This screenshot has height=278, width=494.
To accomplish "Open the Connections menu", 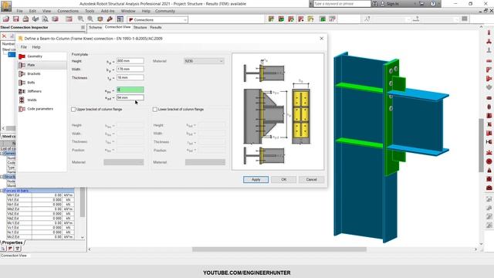I will click(x=68, y=11).
